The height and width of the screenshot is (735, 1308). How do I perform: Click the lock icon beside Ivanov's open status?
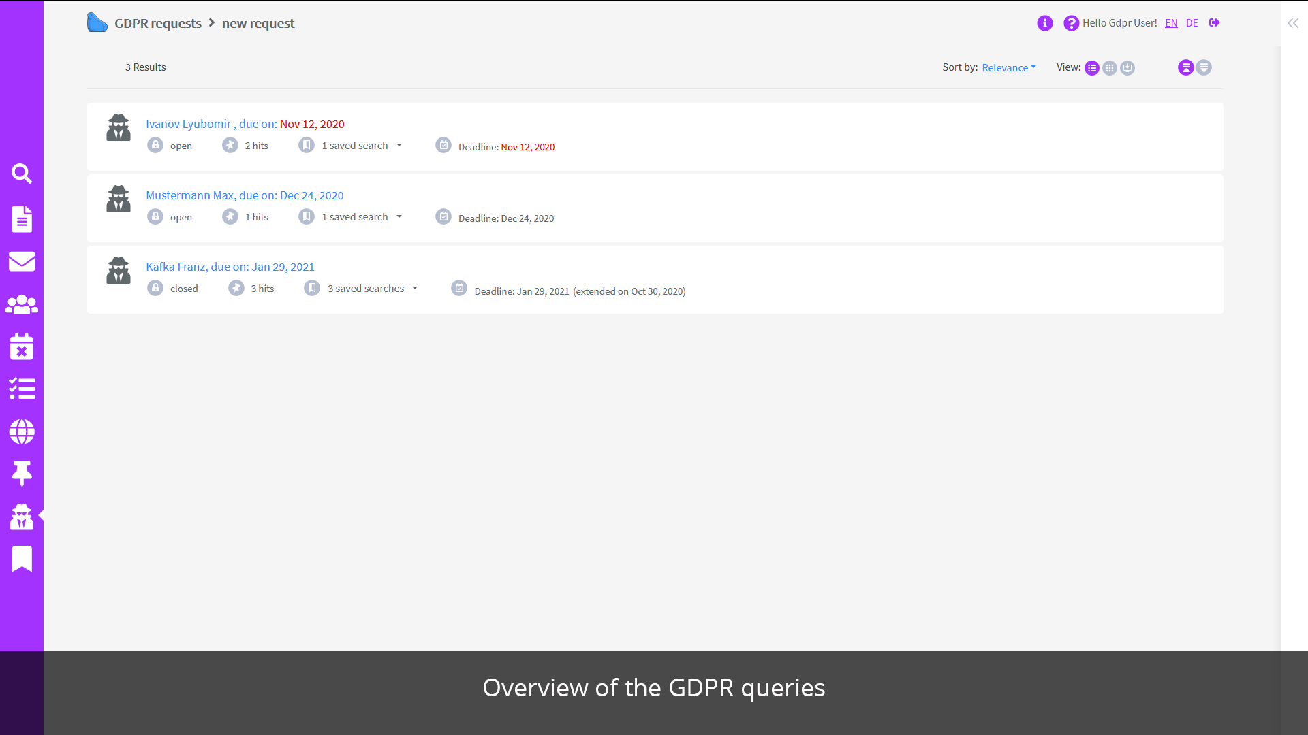point(155,145)
